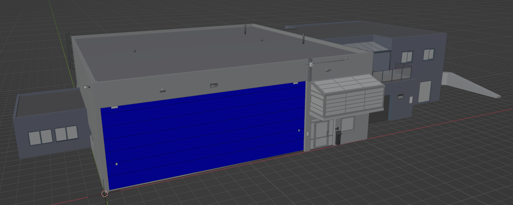Pick the leftmost window pair on left annex
The image size is (513, 205).
tap(40, 137)
